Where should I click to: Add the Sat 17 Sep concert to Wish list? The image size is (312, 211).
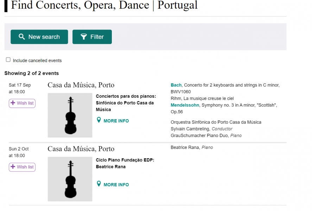[22, 103]
